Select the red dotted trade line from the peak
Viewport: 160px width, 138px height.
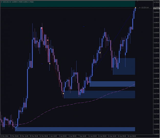tap(53, 61)
